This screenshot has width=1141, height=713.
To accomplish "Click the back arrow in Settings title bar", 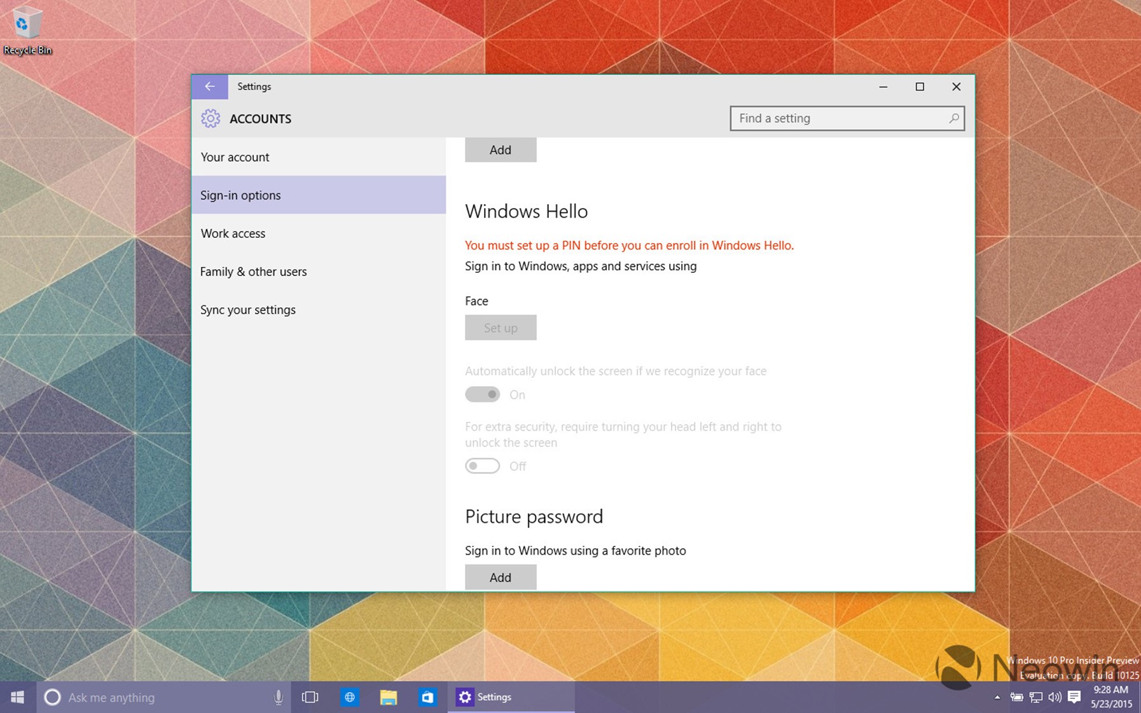I will point(209,87).
